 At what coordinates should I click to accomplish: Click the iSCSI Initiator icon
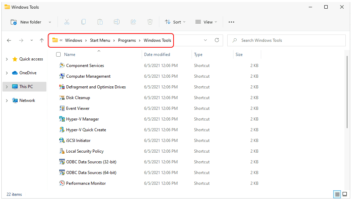click(62, 141)
